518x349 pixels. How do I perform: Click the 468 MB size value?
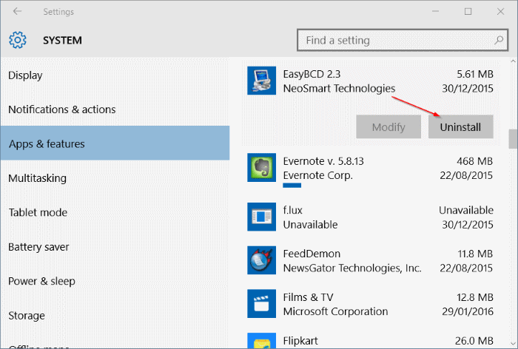[x=475, y=161]
